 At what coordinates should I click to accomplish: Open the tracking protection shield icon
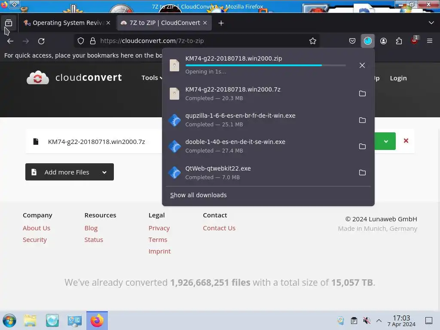(x=81, y=41)
